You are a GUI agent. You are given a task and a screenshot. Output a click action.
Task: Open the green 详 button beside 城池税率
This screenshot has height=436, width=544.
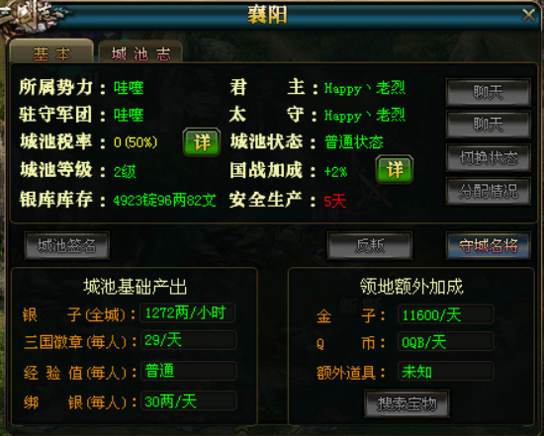pyautogui.click(x=202, y=142)
